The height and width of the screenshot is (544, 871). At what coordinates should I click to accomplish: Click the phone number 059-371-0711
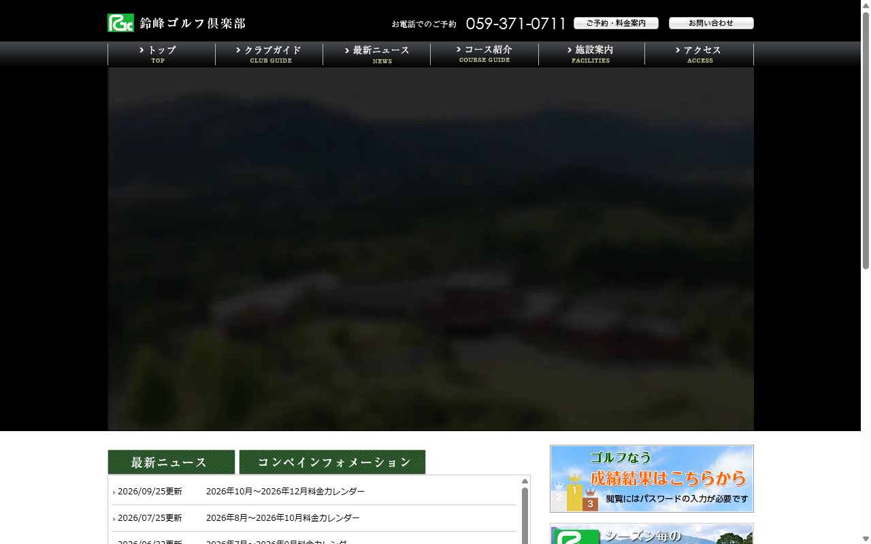[516, 24]
